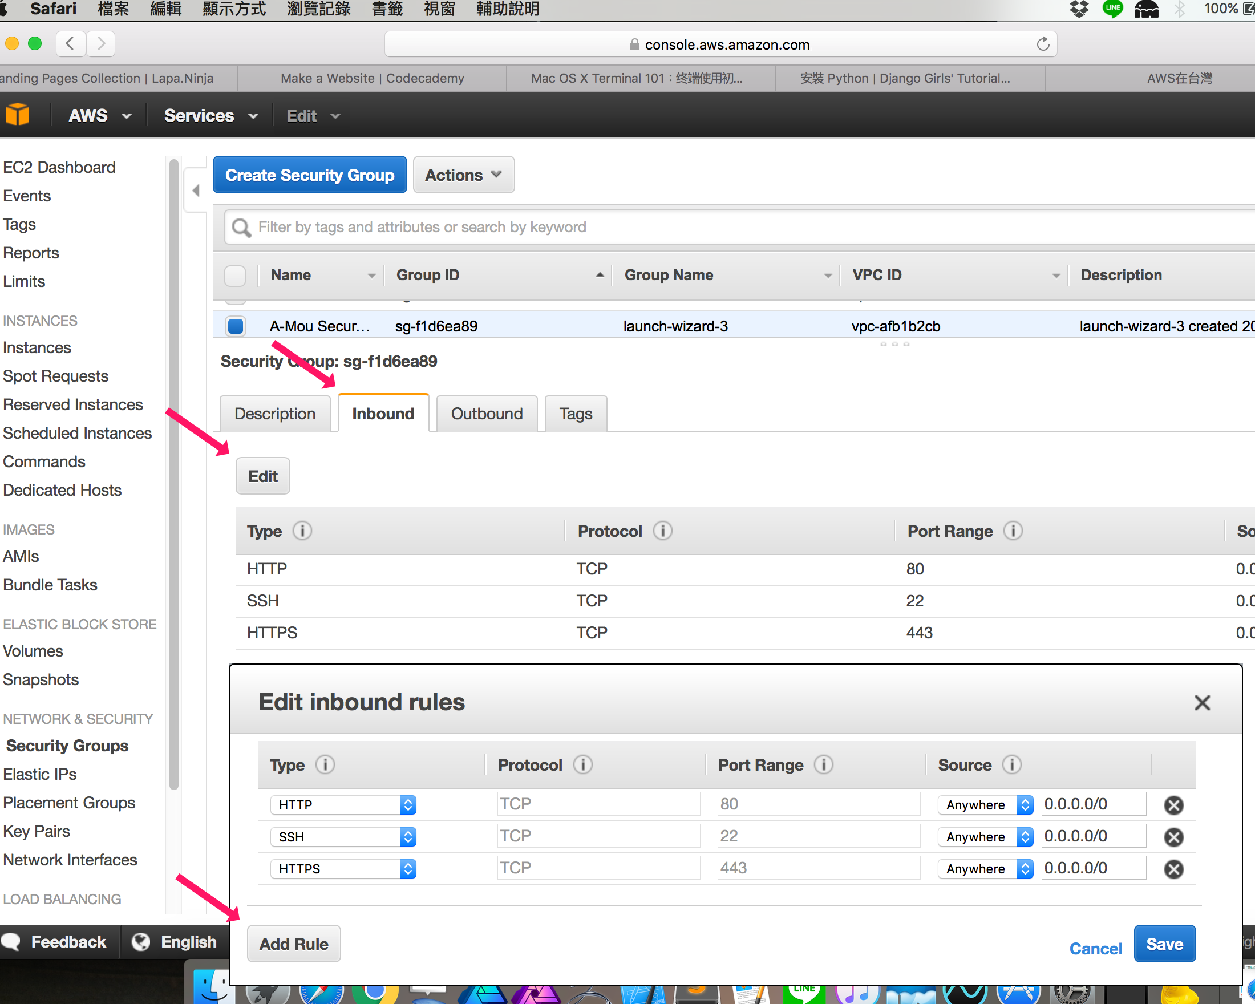Viewport: 1255px width, 1004px height.
Task: Switch to the Tags tab
Action: point(576,414)
